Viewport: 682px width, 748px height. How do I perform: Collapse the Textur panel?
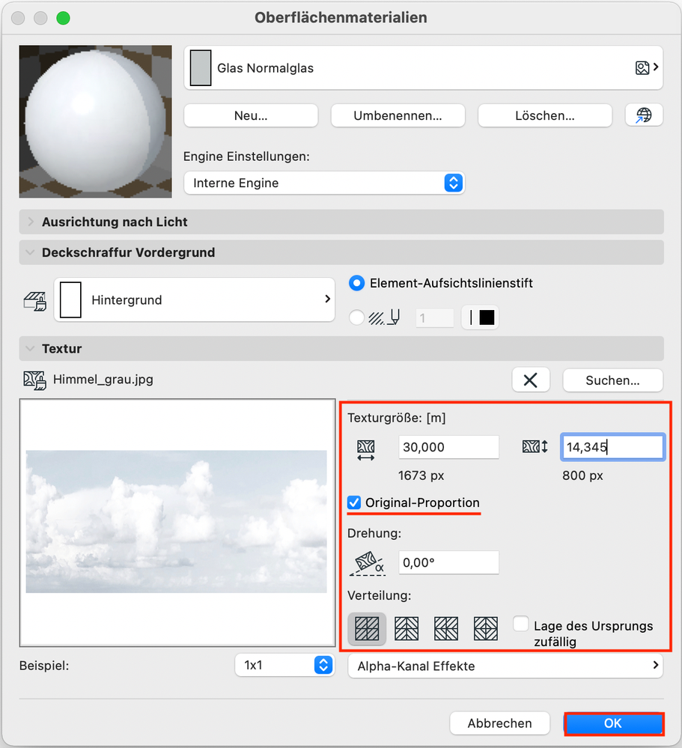tap(341, 349)
